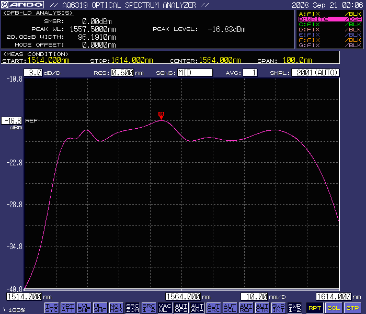Click the MODE OFFSET 0.0000nm reading
The height and width of the screenshot is (314, 366).
click(x=99, y=45)
